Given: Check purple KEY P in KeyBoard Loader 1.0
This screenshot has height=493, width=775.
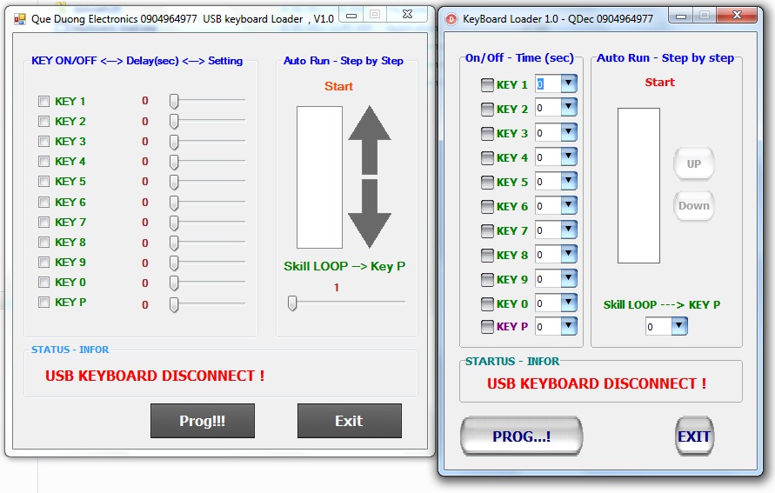Looking at the screenshot, I should pos(487,327).
